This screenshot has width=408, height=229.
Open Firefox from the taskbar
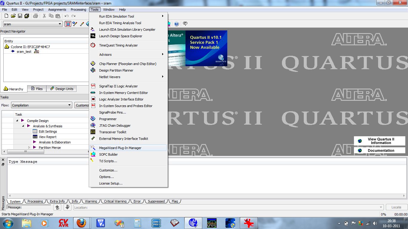pyautogui.click(x=81, y=223)
